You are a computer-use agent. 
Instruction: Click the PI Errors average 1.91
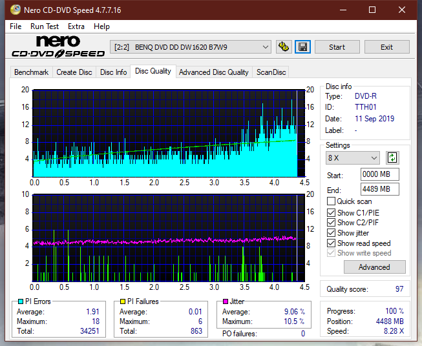[x=92, y=312]
